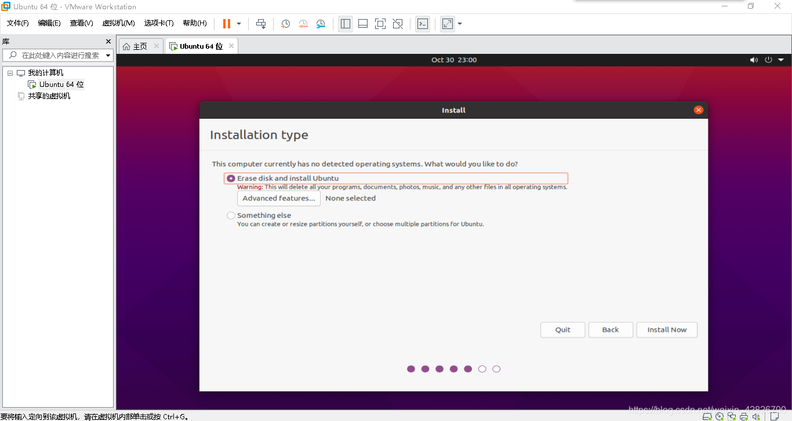
Task: Click the Installation type heading
Action: click(259, 135)
